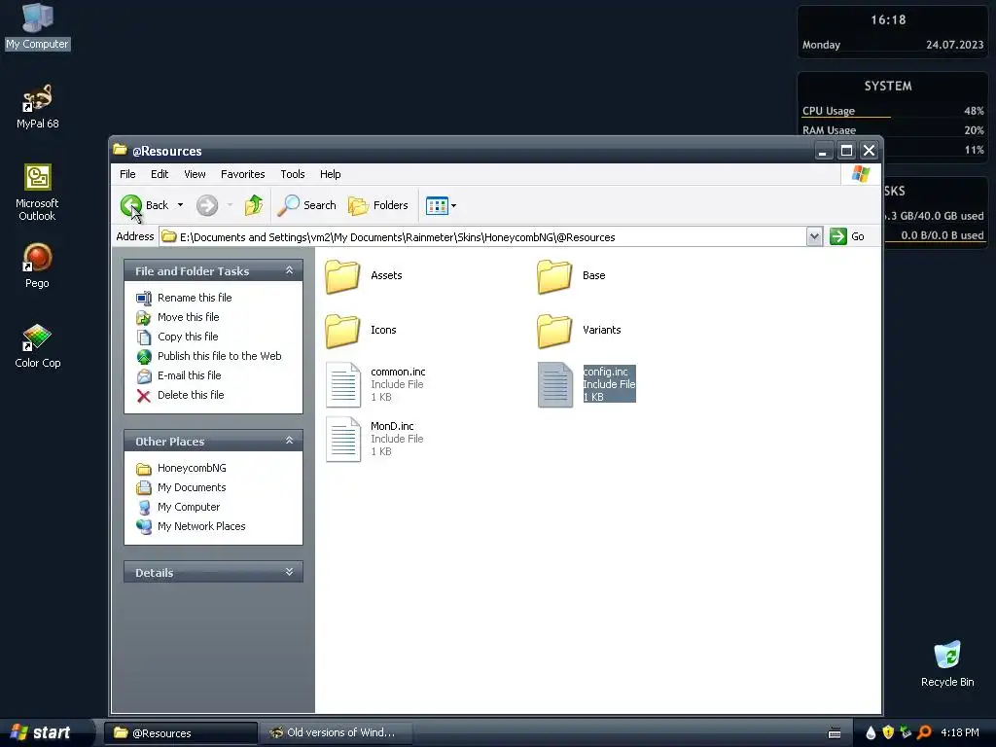Image resolution: width=996 pixels, height=747 pixels.
Task: Click the green Back arrow icon
Action: click(x=131, y=205)
